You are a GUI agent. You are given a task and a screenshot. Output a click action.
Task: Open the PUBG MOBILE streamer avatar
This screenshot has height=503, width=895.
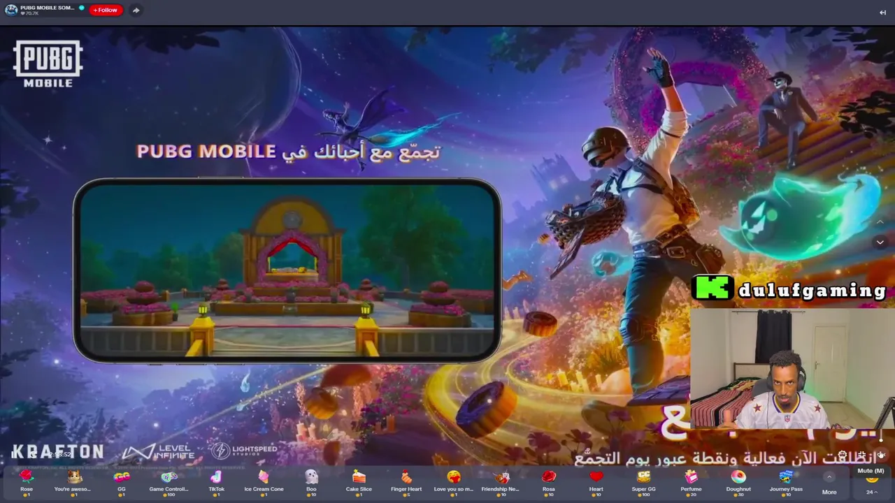(x=11, y=10)
